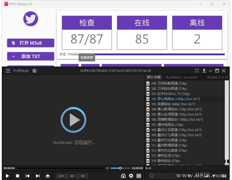Select 299. 万州科教频道 (576p)

(x=185, y=84)
